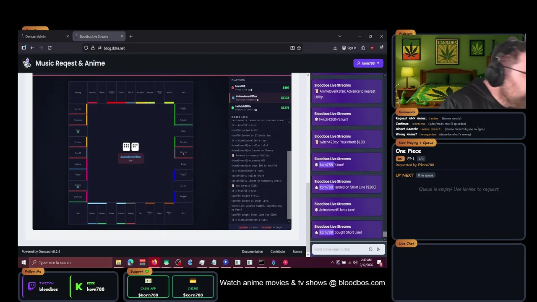Click the game log scrollbar
Viewport: 537px width, 302px height.
tap(289, 185)
